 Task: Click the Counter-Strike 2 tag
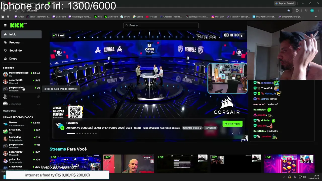(x=192, y=128)
